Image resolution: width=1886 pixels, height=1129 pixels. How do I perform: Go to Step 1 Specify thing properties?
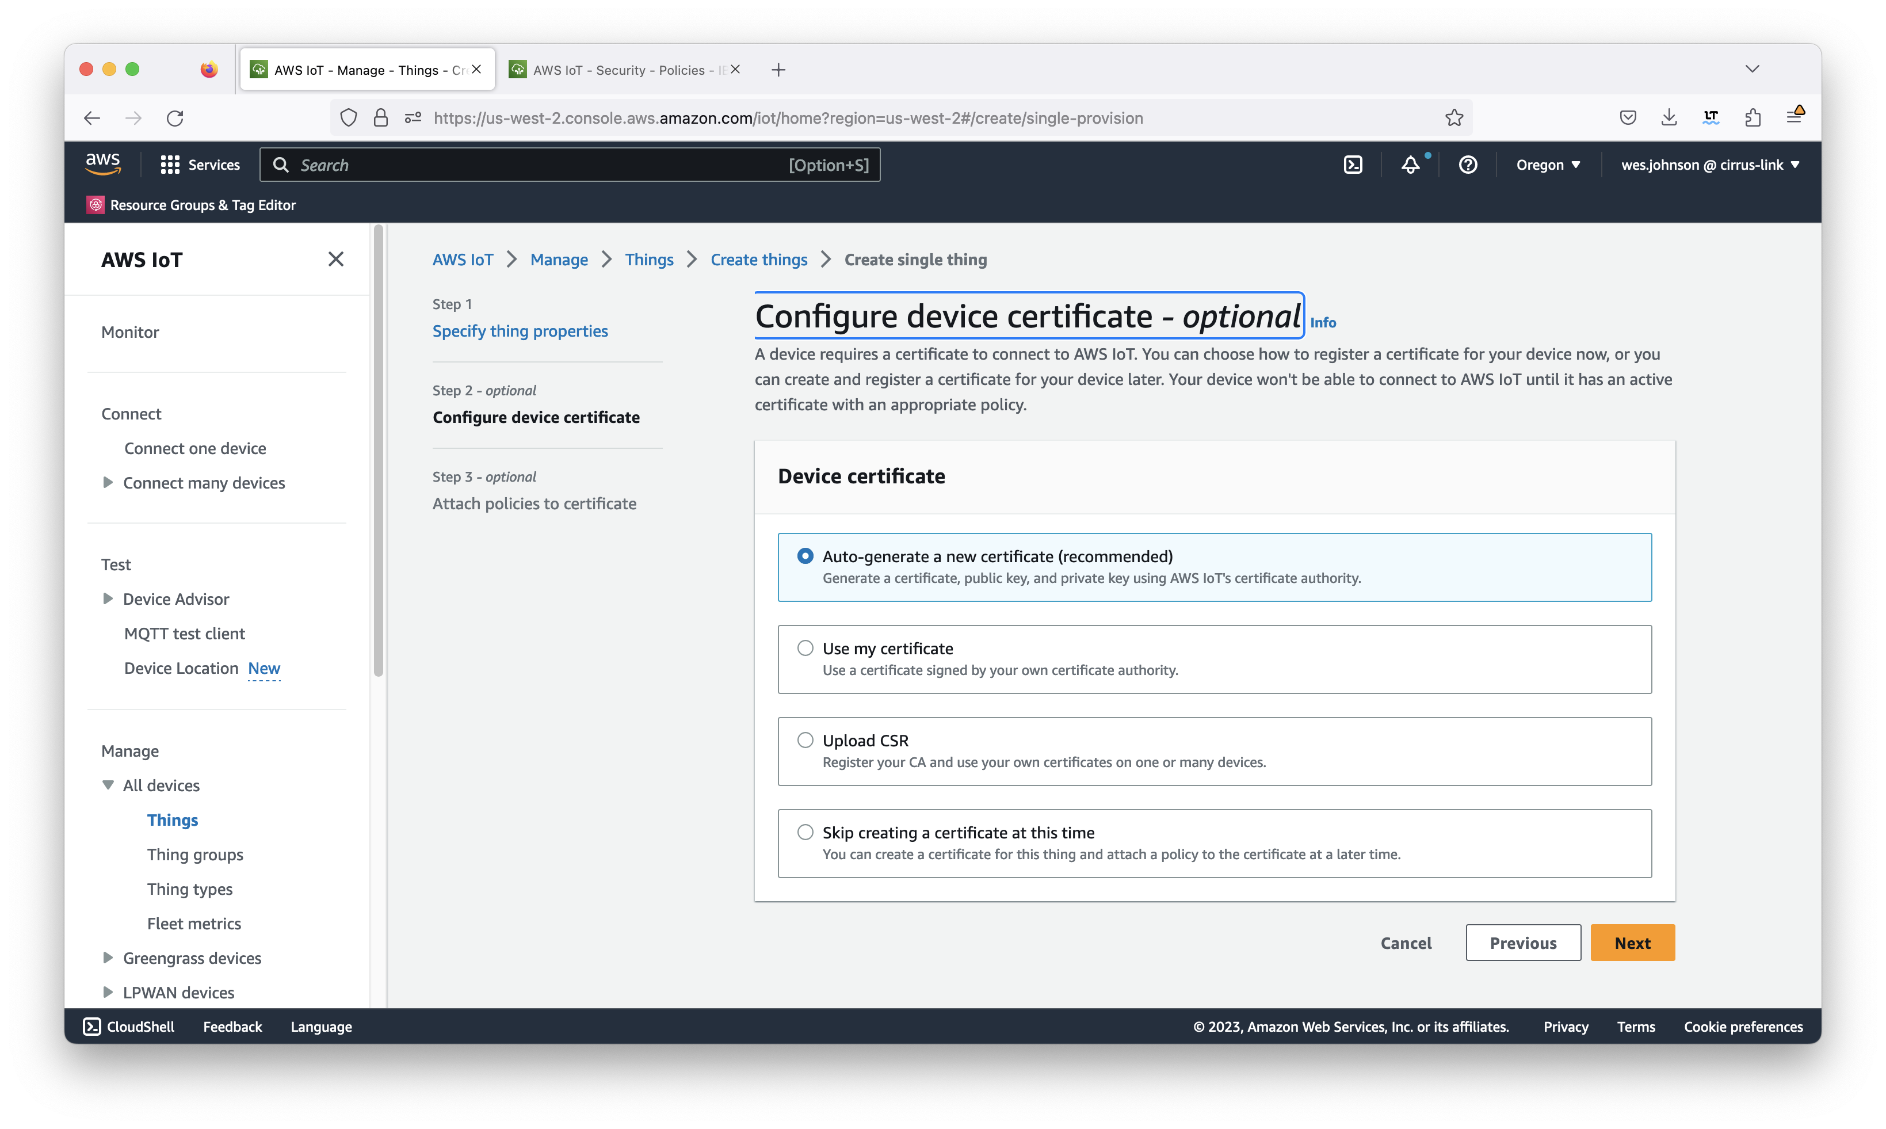click(x=520, y=331)
